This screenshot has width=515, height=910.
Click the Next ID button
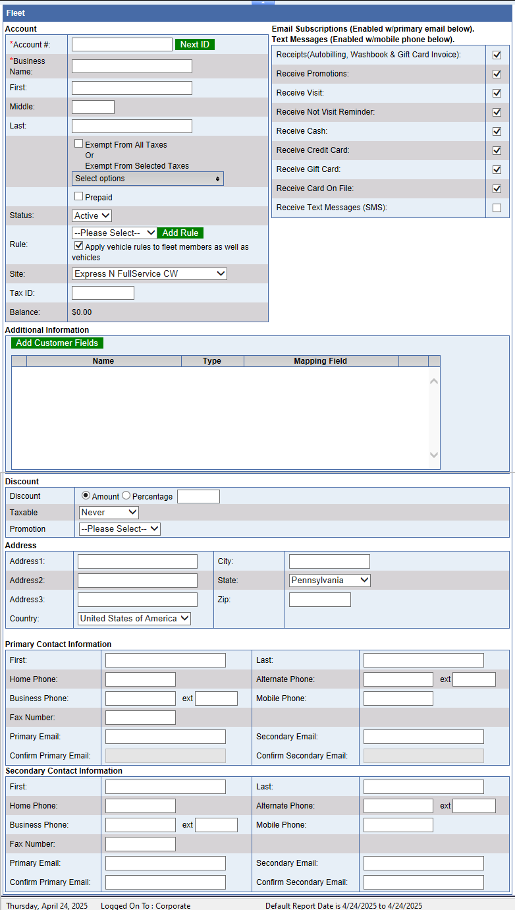coord(194,44)
